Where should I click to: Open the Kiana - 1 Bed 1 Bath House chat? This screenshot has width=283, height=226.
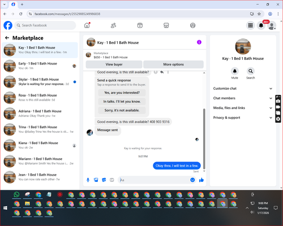(40, 145)
